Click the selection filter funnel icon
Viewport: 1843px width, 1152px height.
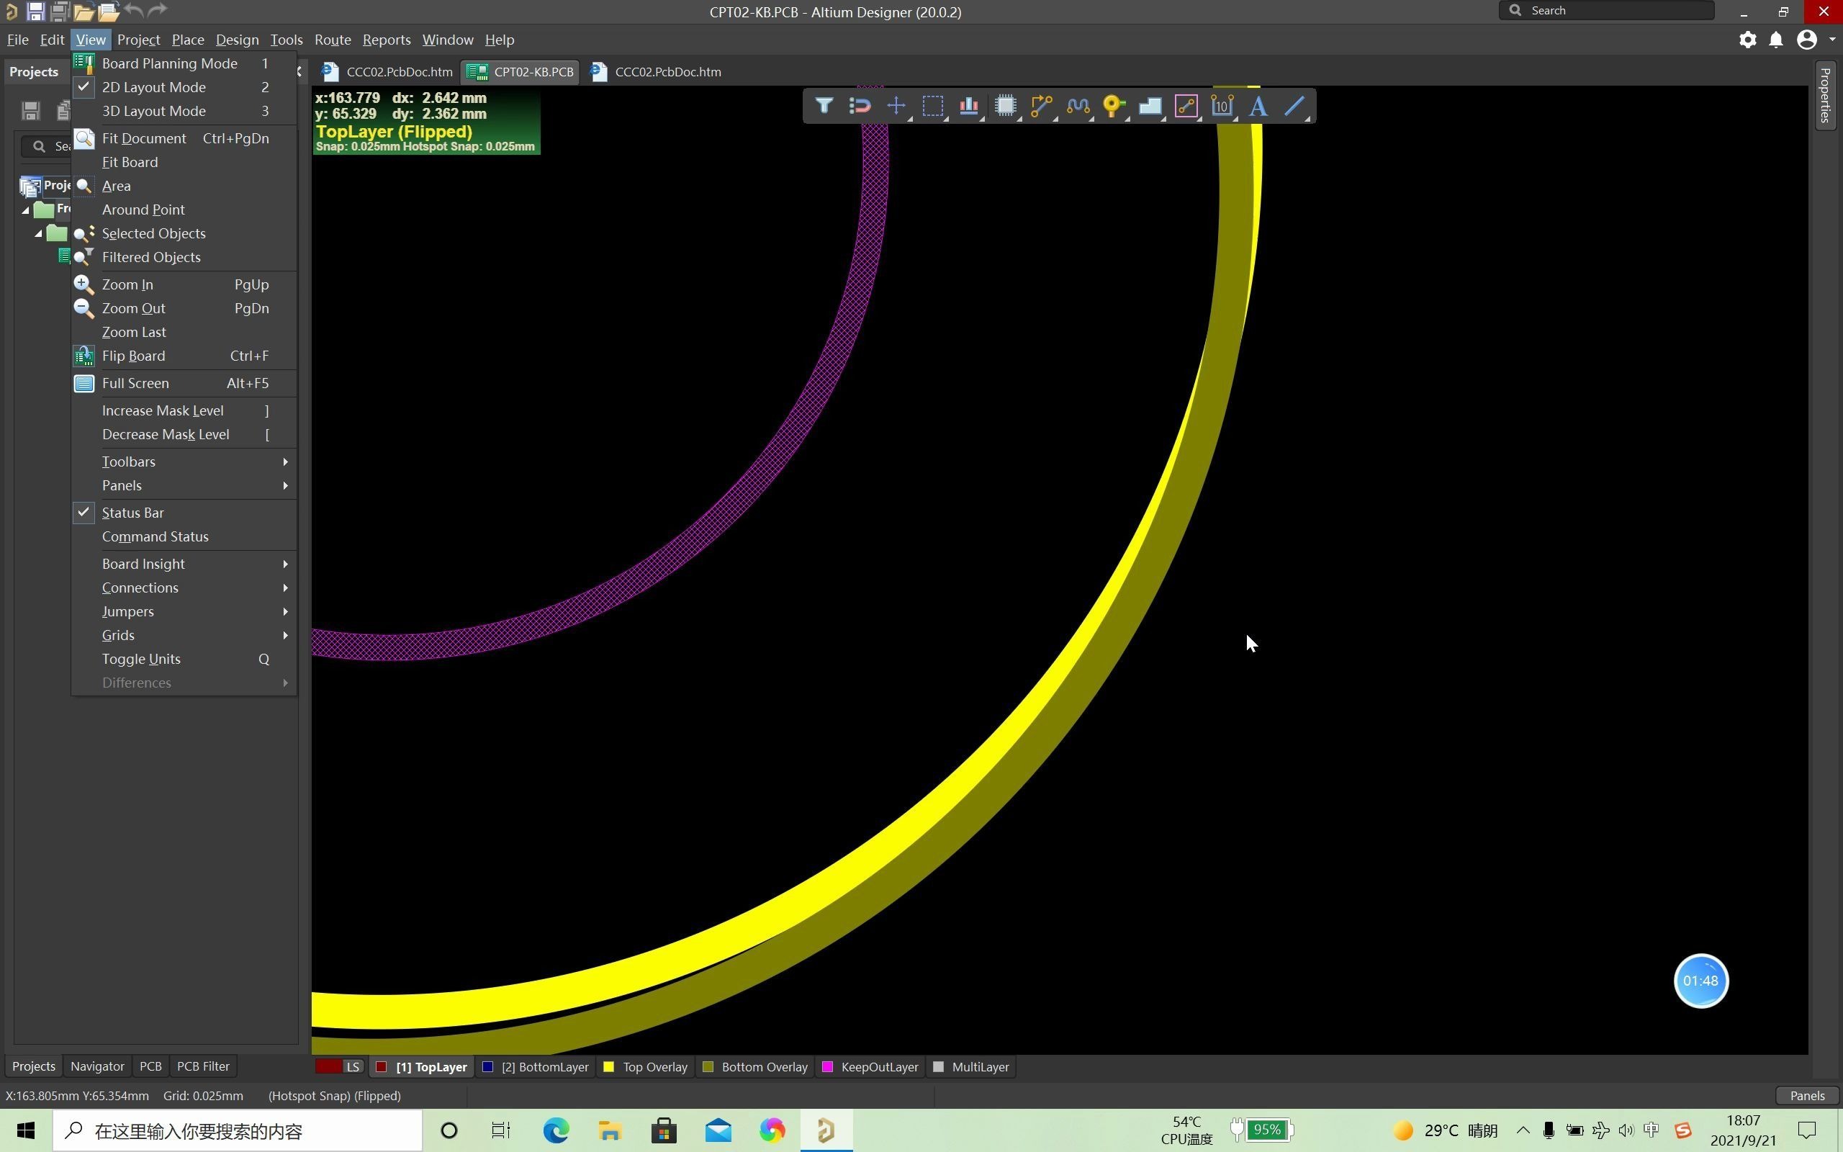[824, 106]
